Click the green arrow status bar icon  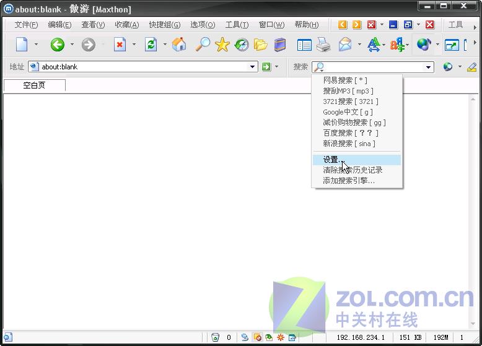pos(269,337)
